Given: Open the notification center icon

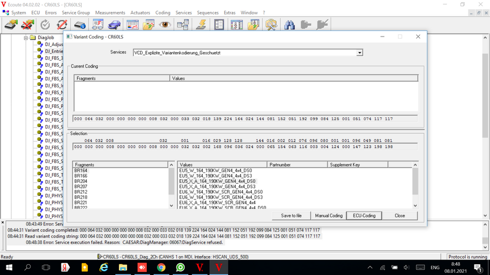Looking at the screenshot, I should coord(477,267).
